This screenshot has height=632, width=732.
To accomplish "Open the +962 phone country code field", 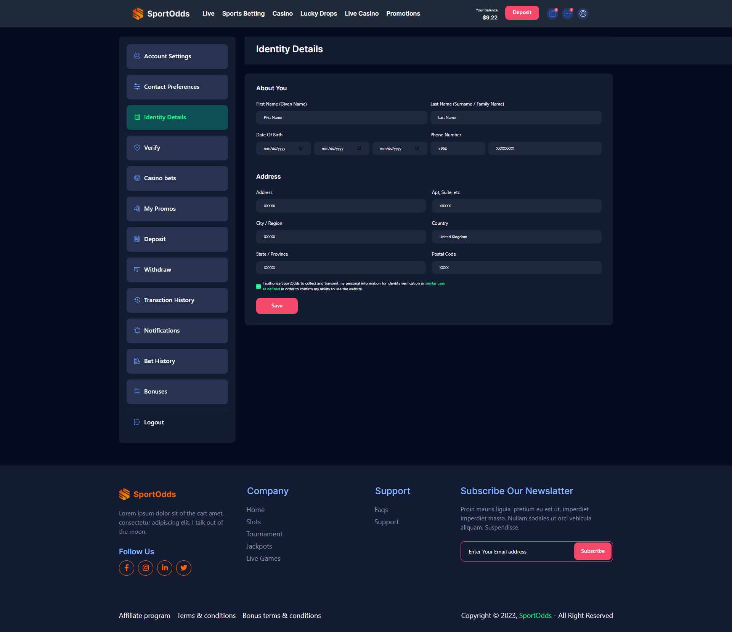I will coord(457,148).
